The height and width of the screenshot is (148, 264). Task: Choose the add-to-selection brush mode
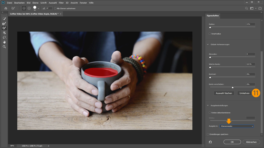pos(24,8)
